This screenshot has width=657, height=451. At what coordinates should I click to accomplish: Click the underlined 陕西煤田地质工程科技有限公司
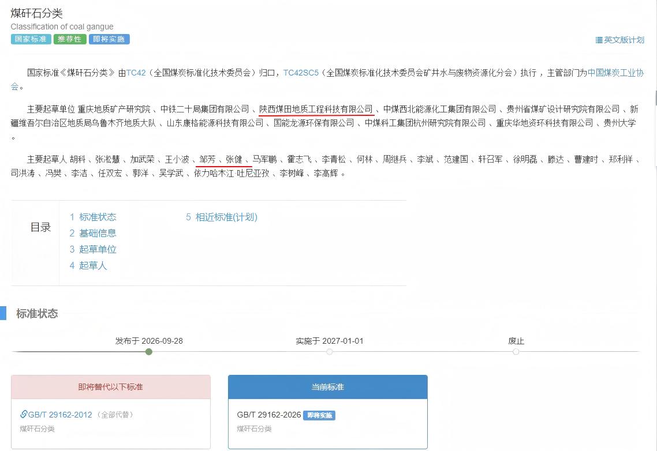click(316, 110)
